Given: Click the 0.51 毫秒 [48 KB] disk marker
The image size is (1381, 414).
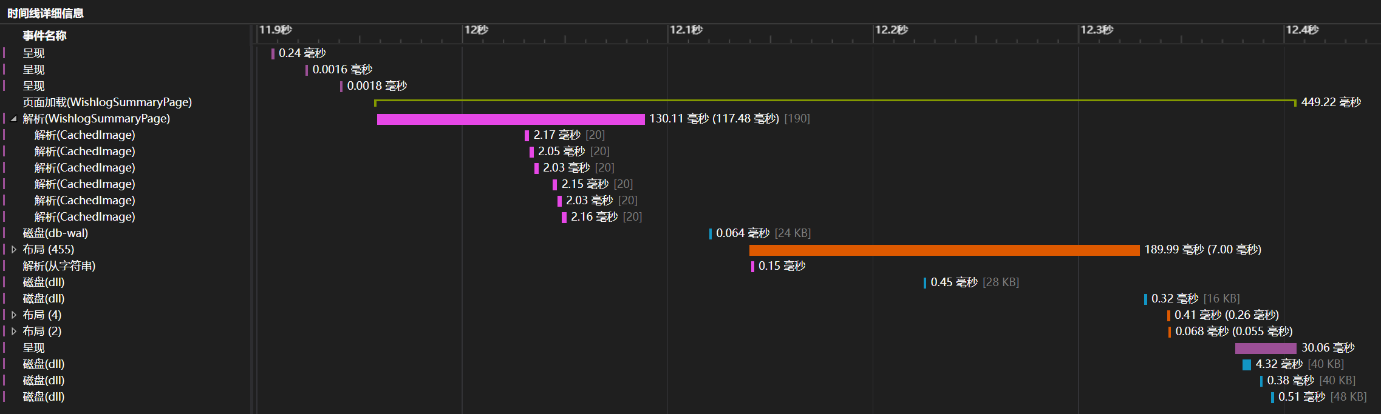Looking at the screenshot, I should pyautogui.click(x=1272, y=398).
